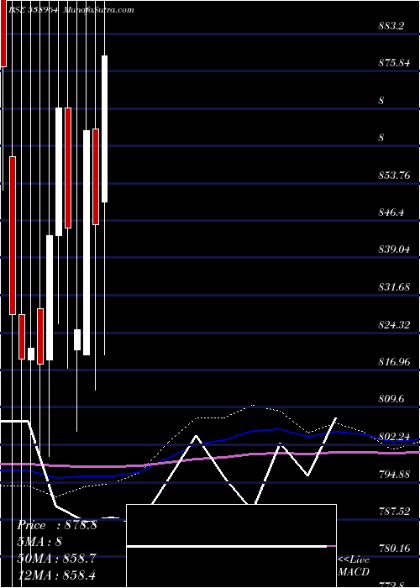Click the 809.6 axis label

391,399
